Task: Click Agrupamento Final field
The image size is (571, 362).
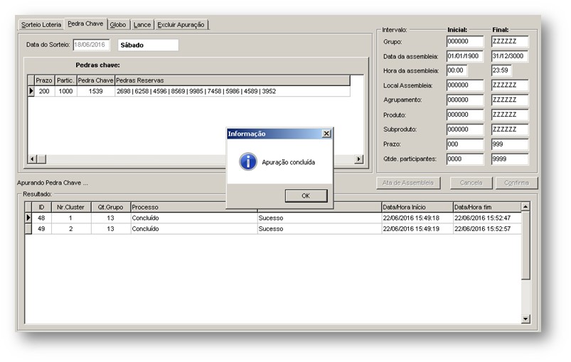Action: tap(510, 100)
